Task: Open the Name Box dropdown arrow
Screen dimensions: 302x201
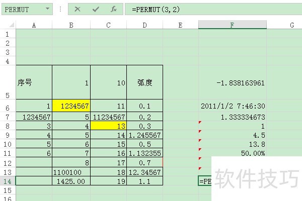Action: click(47, 9)
